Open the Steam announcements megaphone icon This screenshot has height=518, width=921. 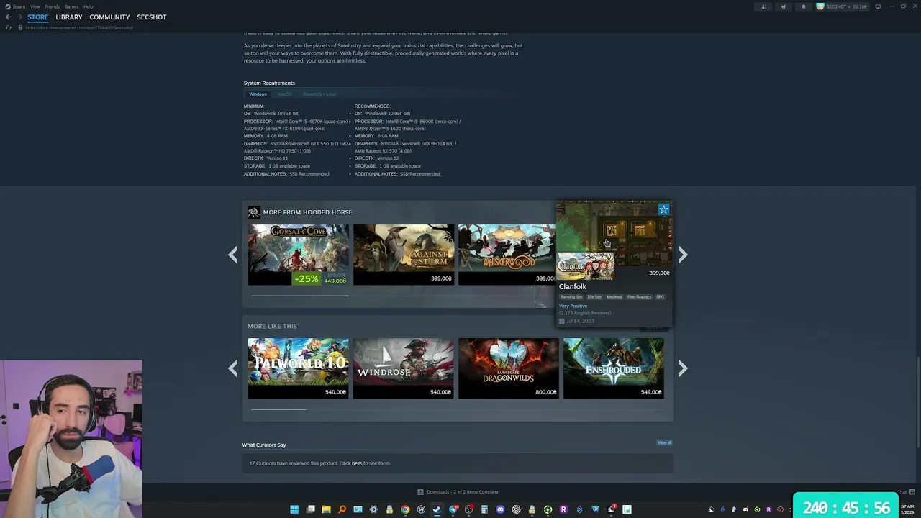click(x=784, y=6)
